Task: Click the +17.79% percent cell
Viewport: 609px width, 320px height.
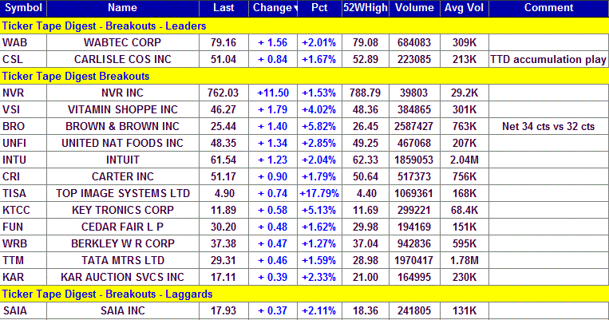Action: coord(319,193)
